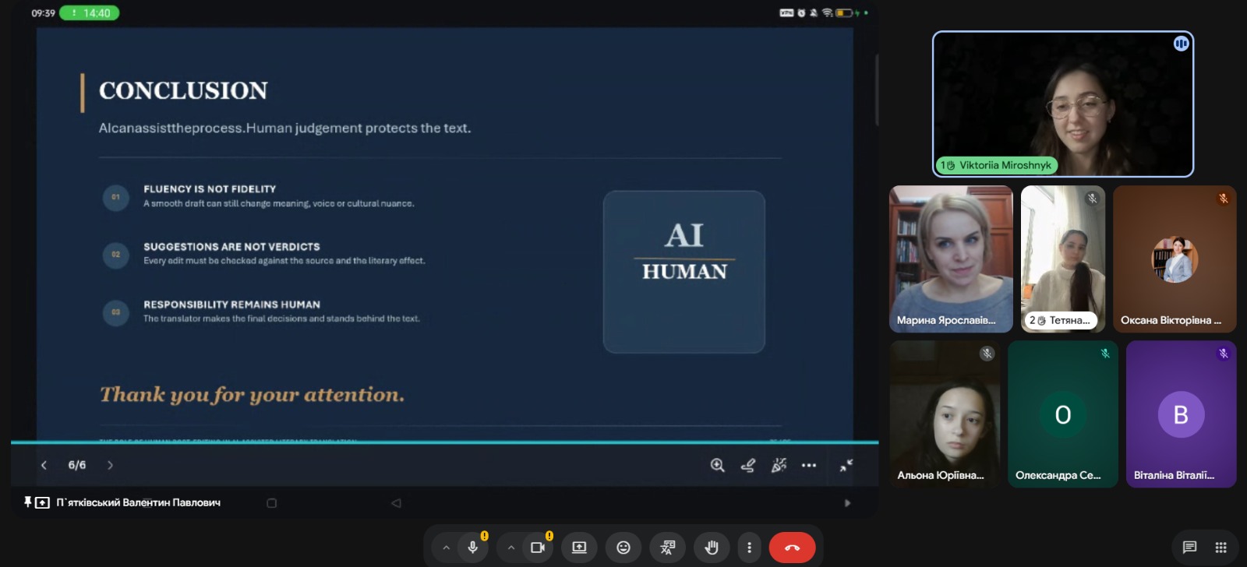The height and width of the screenshot is (567, 1247).
Task: Select the drawing pen annotation tool
Action: [x=748, y=465]
